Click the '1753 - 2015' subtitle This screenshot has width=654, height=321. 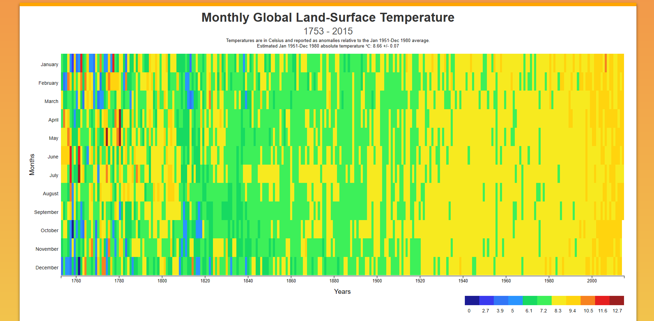click(x=328, y=31)
